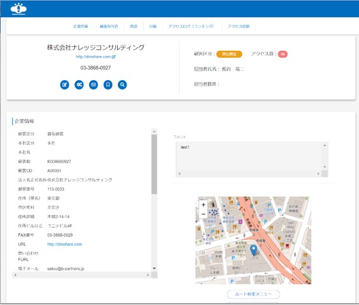Click the company info list's vertical scrollbar thumb
The image size is (359, 305).
tap(154, 164)
